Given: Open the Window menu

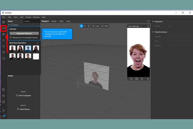Looking at the screenshot, I should [x=36, y=17].
